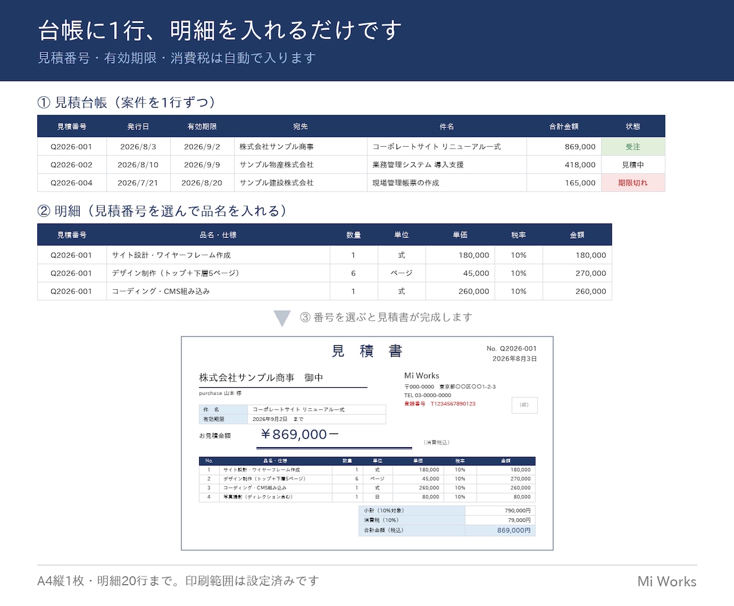Click the issue date 2026/8/3
Image resolution: width=734 pixels, height=606 pixels.
click(x=138, y=147)
